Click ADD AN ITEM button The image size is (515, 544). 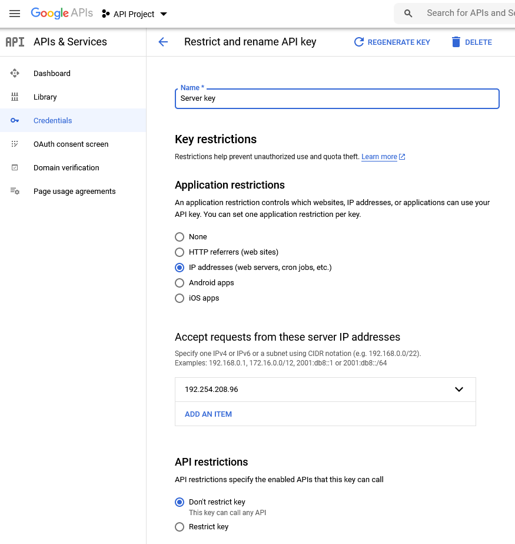point(208,414)
